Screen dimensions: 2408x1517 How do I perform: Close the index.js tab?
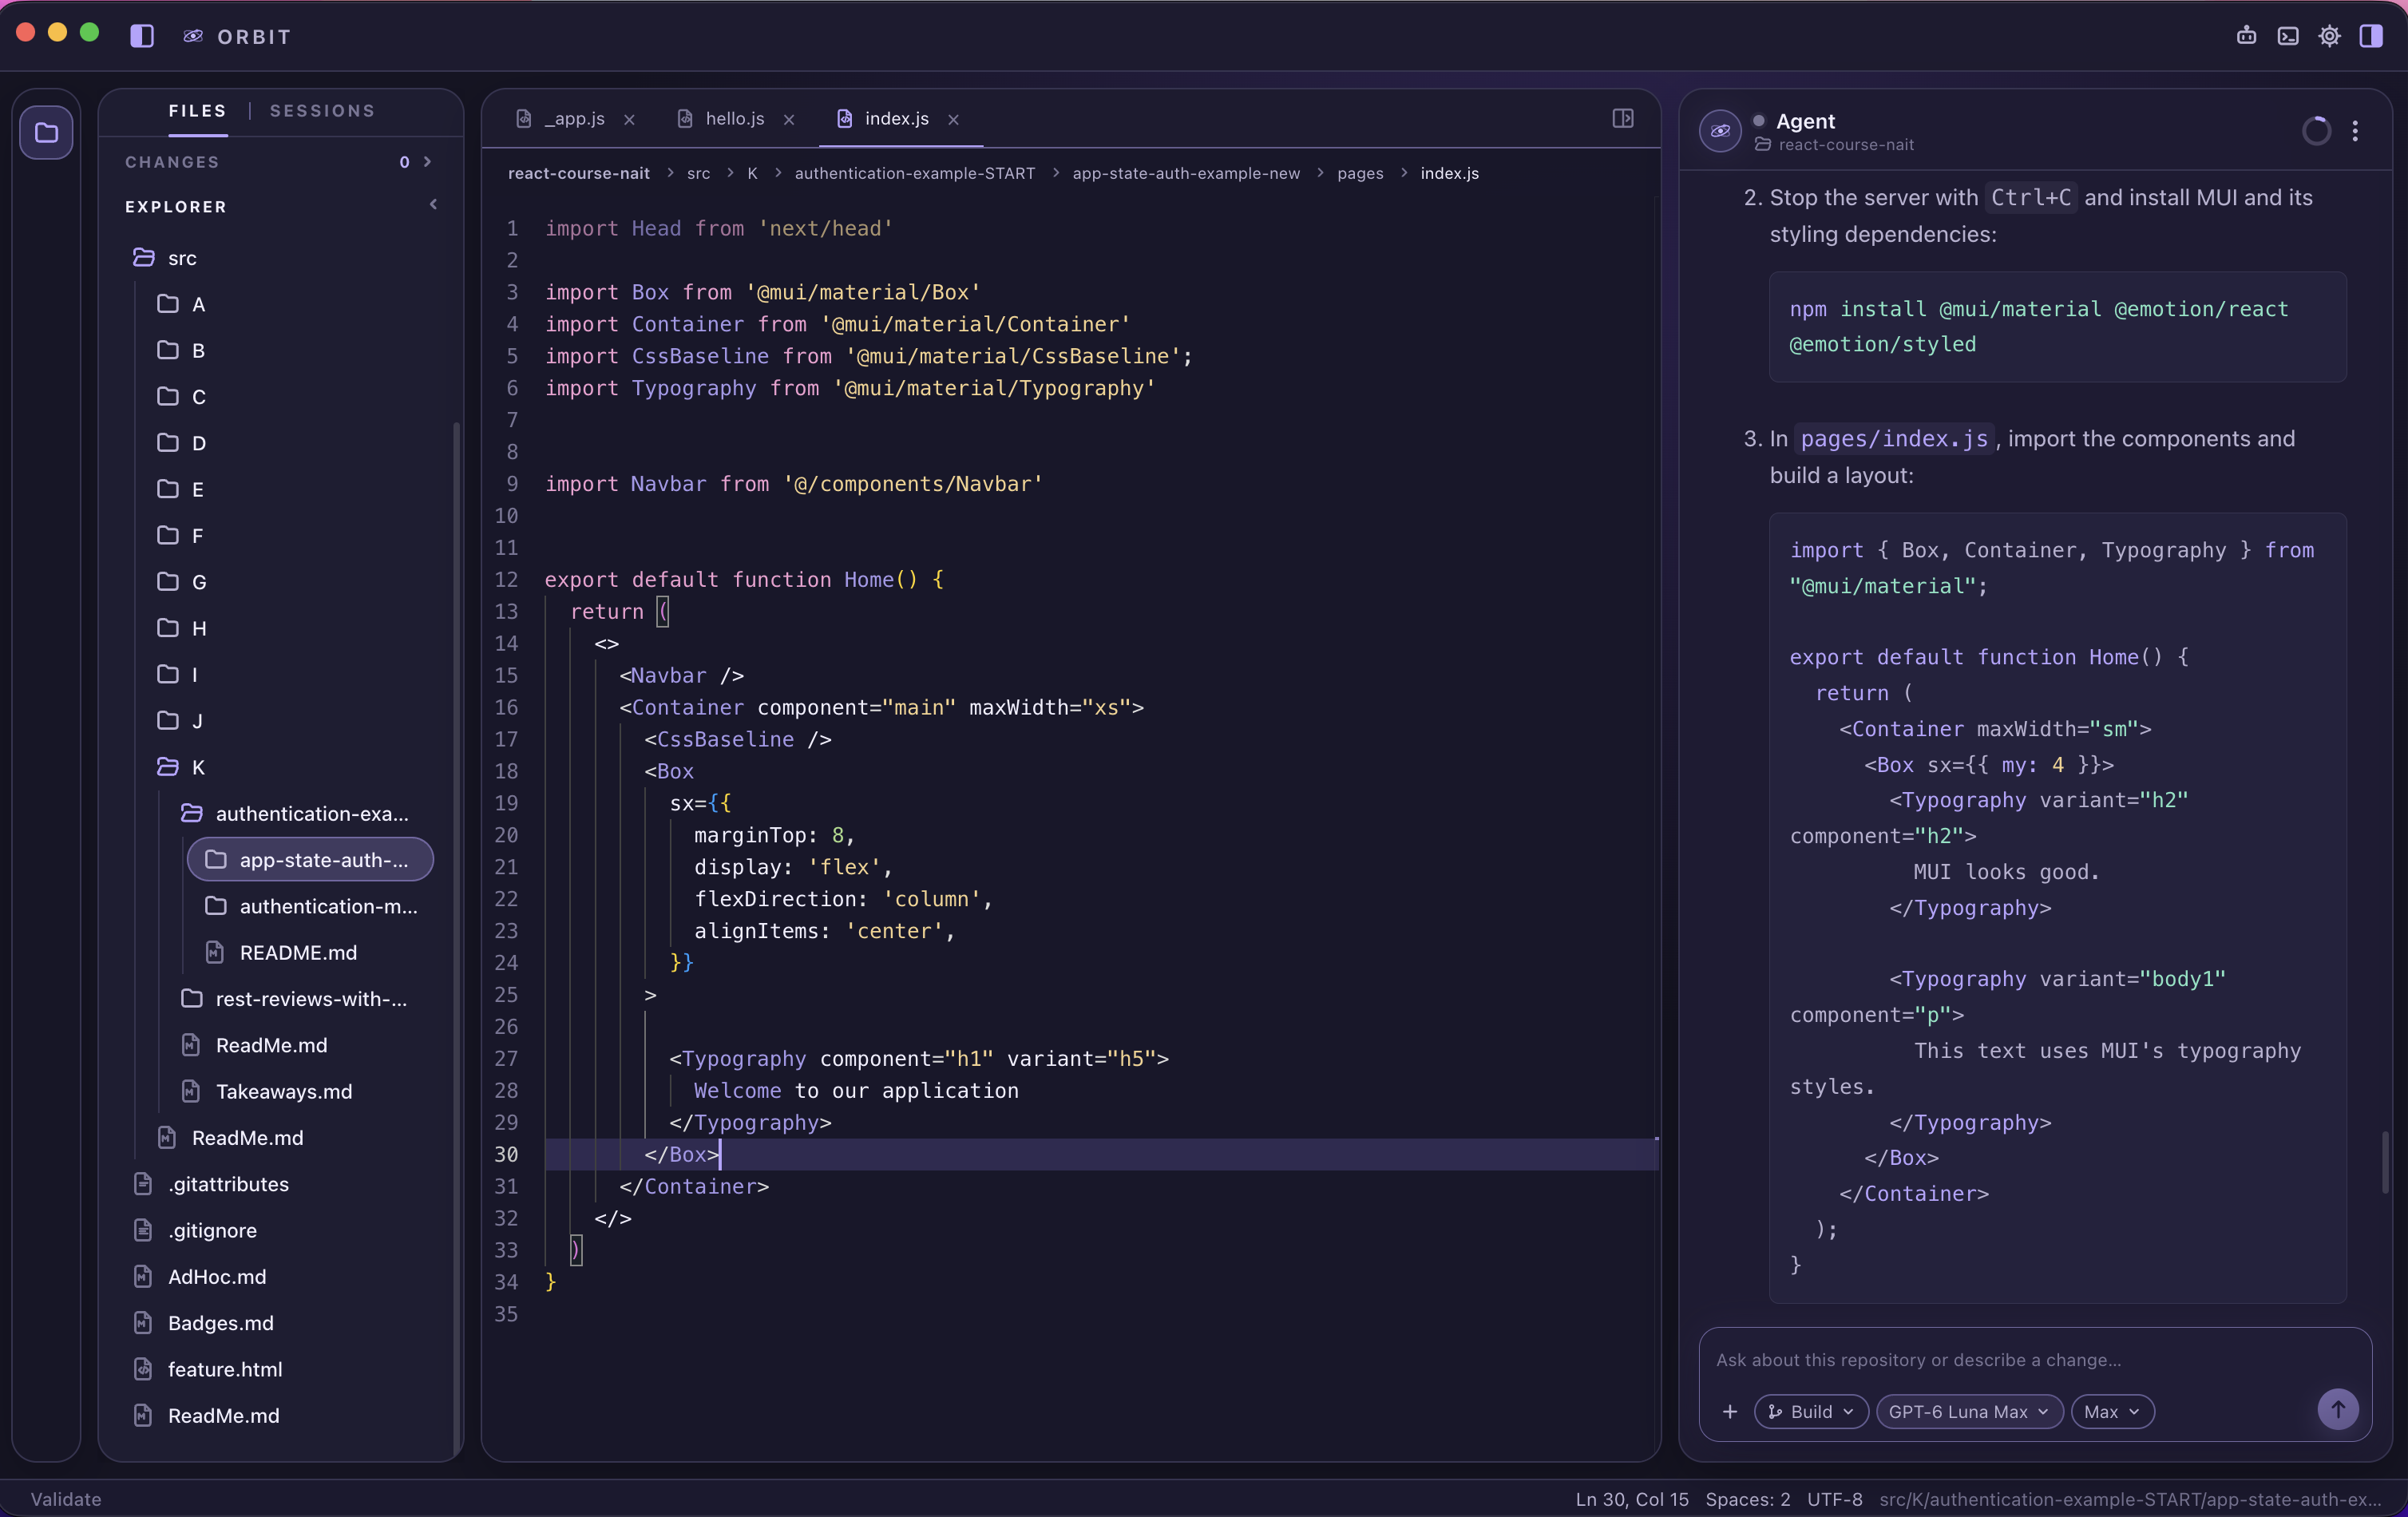point(953,120)
